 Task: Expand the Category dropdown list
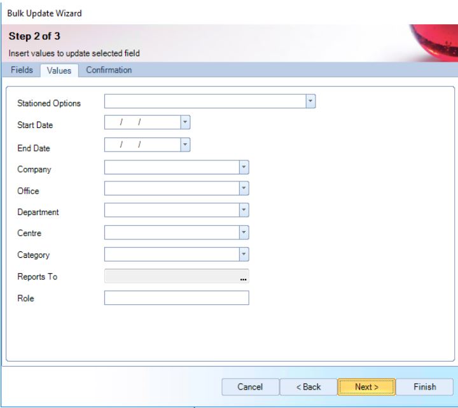pyautogui.click(x=244, y=254)
